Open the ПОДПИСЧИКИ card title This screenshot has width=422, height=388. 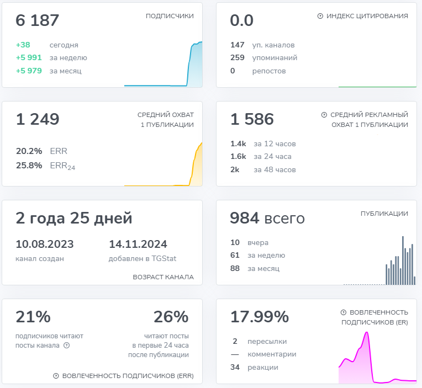170,16
